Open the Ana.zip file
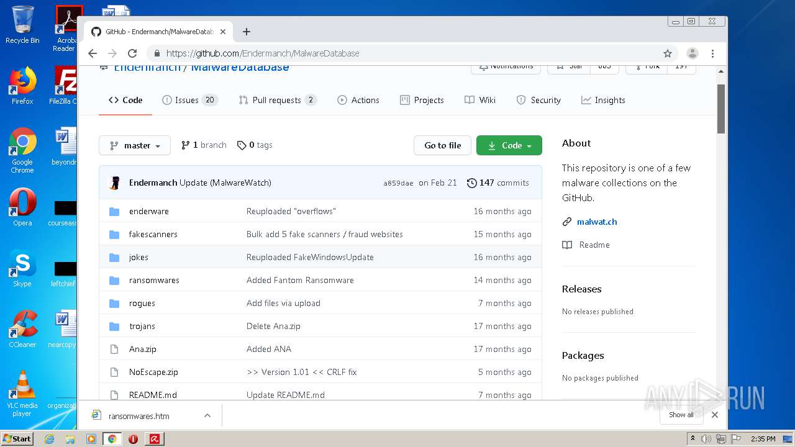 [143, 349]
